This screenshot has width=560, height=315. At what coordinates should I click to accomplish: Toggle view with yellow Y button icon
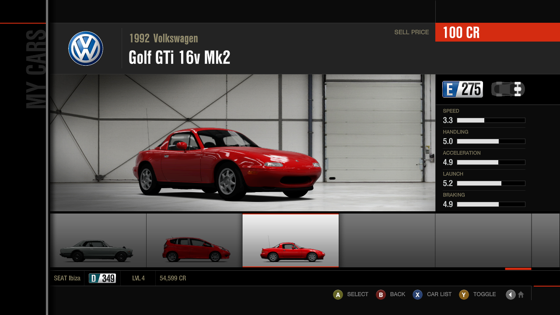(464, 294)
